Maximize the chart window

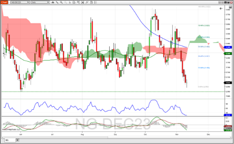click(228, 2)
